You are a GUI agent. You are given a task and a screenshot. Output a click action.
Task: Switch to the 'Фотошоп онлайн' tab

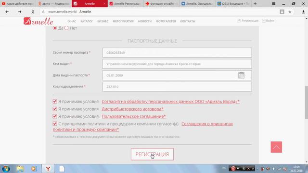click(x=162, y=3)
